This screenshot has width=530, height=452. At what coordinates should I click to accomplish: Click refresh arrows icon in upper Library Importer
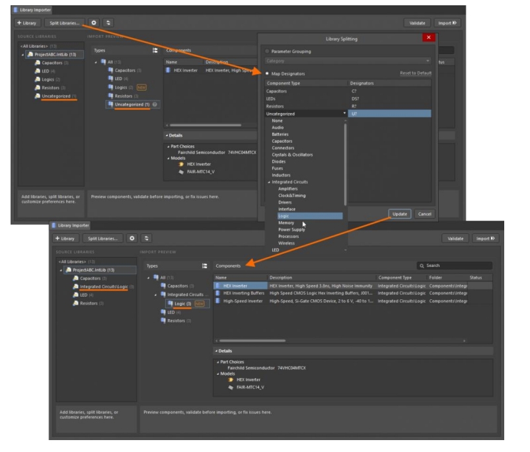click(108, 22)
